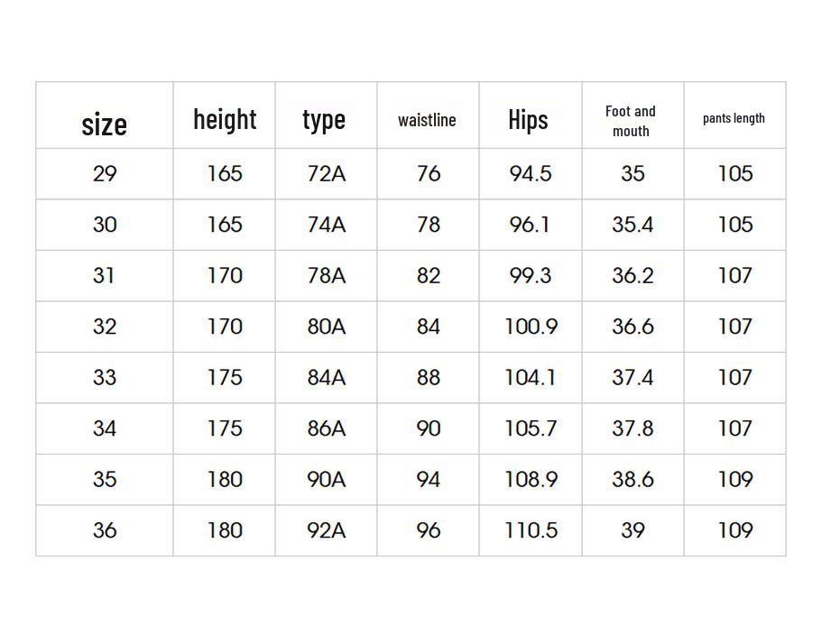Click the "Hips" column header

(528, 119)
